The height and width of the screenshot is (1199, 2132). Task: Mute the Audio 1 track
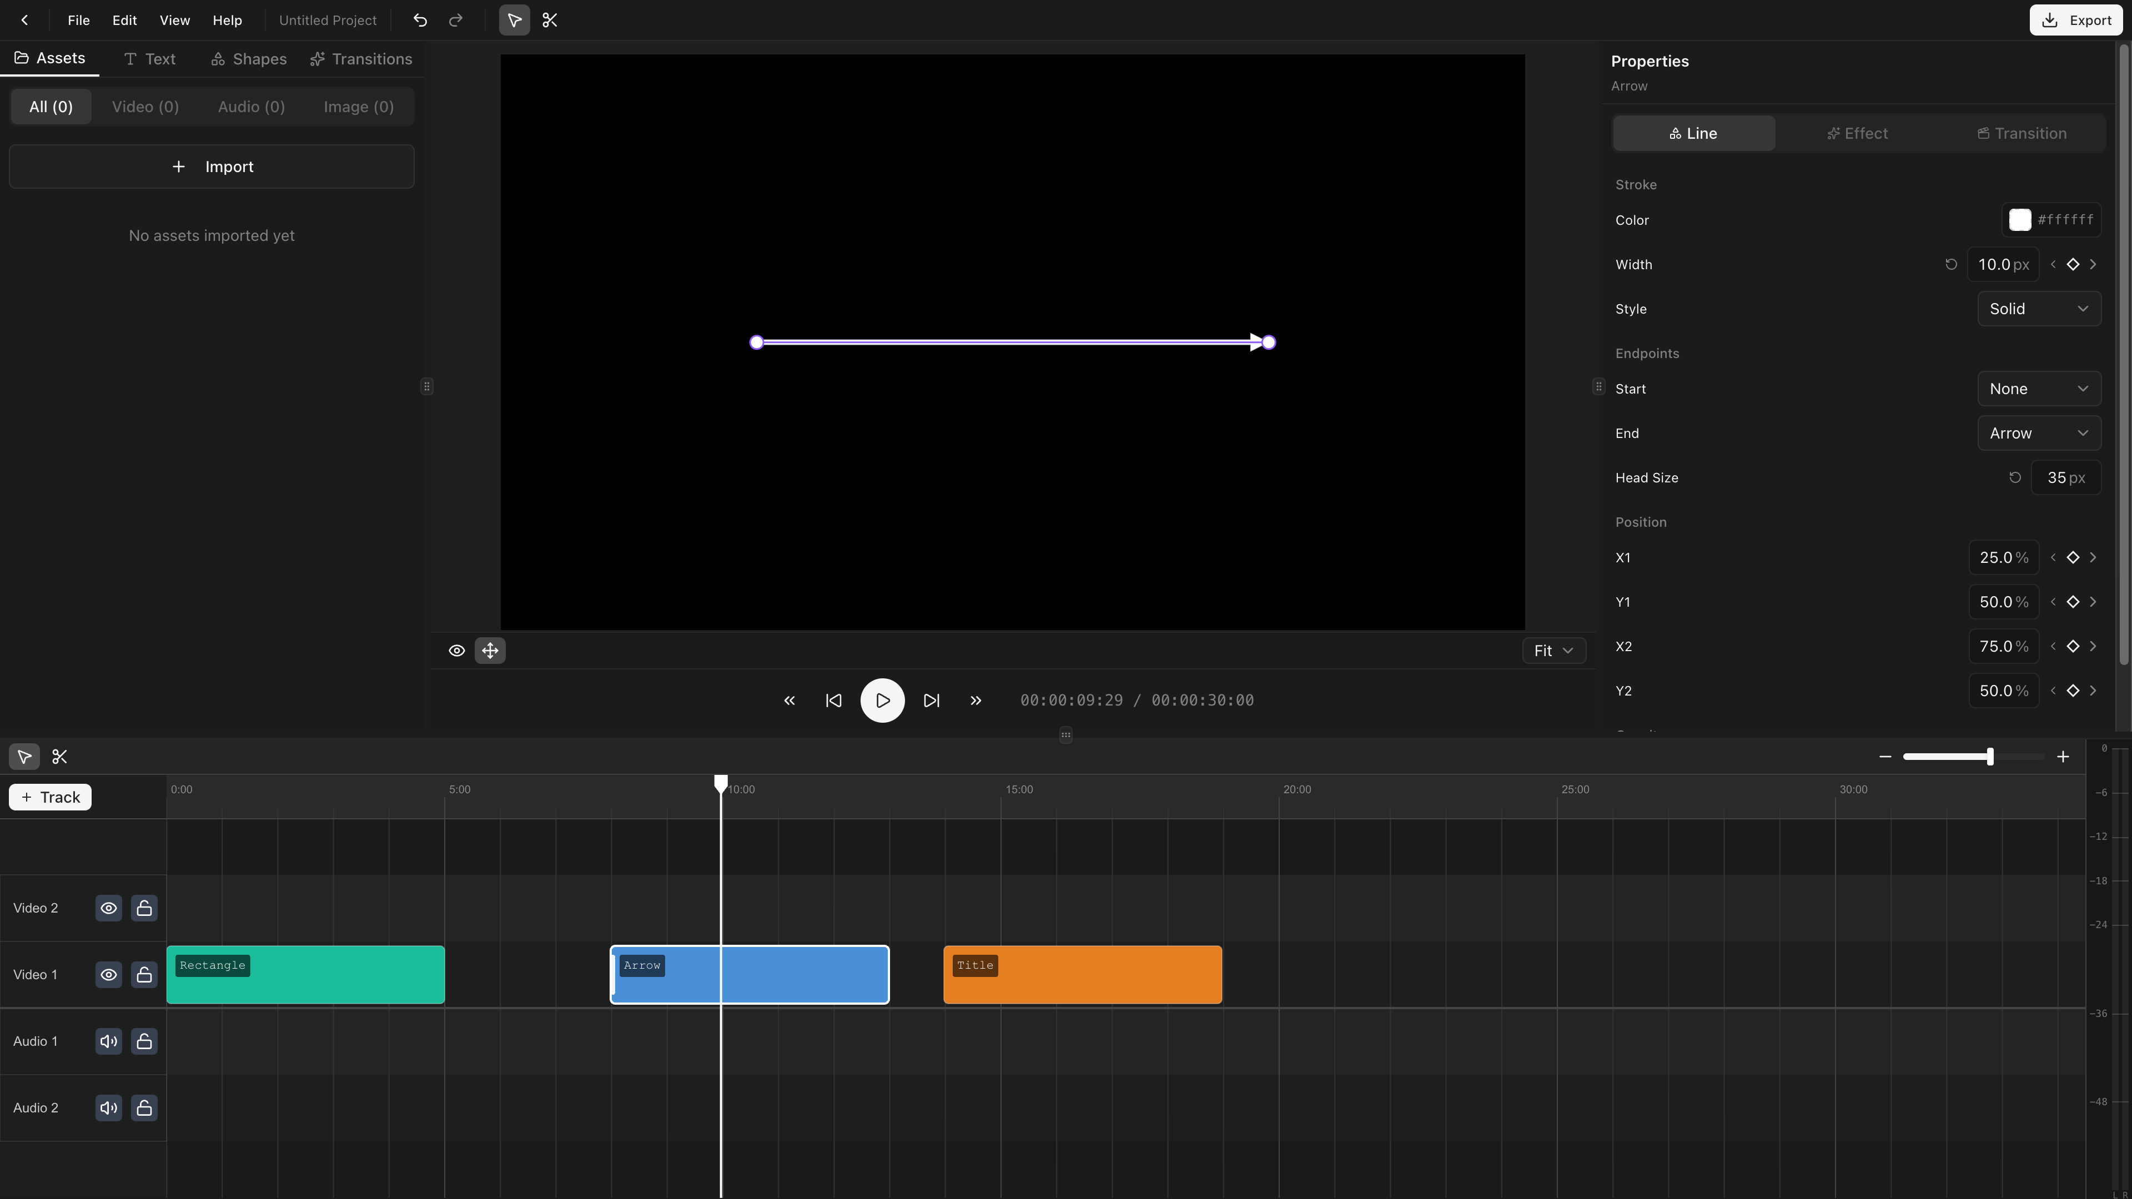[108, 1041]
